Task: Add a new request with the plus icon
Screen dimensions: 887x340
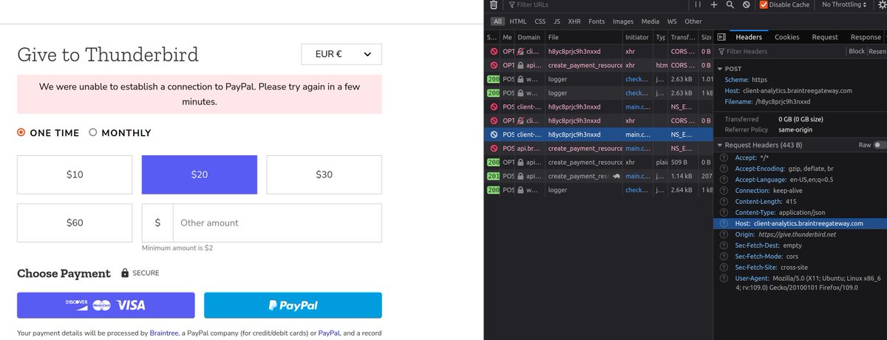Action: pos(714,4)
